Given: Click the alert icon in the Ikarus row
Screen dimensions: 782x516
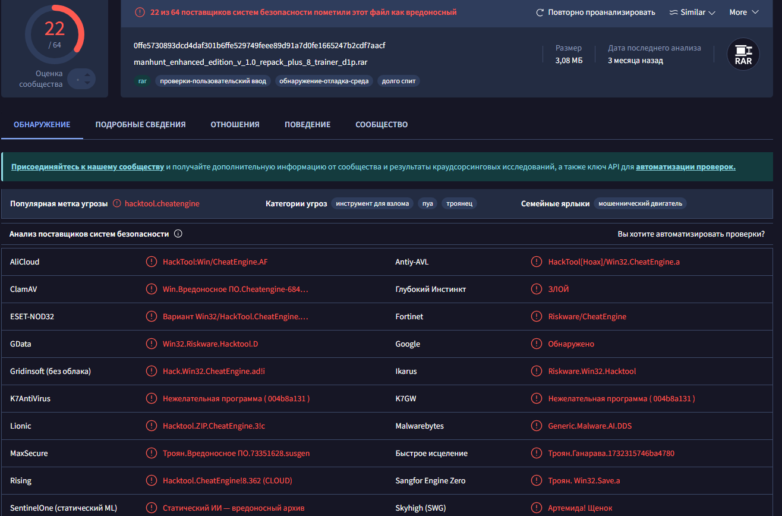Looking at the screenshot, I should [537, 371].
